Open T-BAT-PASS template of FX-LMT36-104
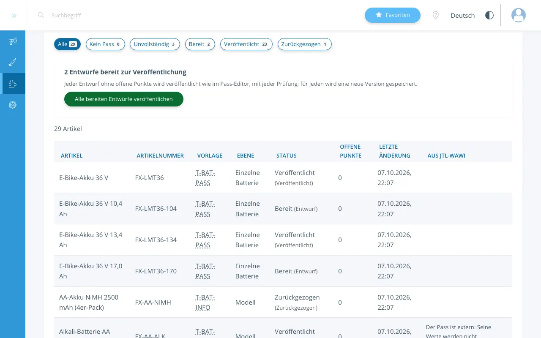This screenshot has width=541, height=338. tap(205, 209)
